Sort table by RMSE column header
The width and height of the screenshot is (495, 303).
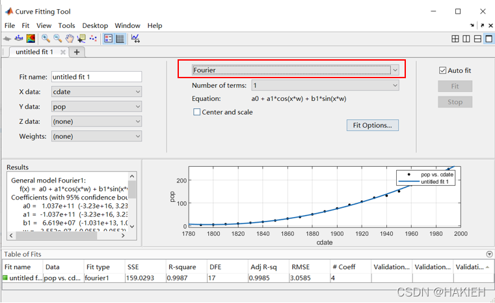tap(310, 267)
